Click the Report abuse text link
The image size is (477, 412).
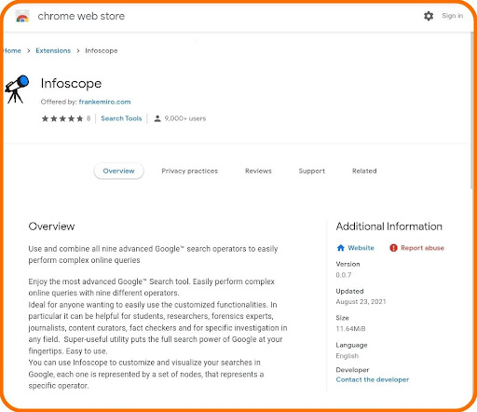tap(422, 248)
